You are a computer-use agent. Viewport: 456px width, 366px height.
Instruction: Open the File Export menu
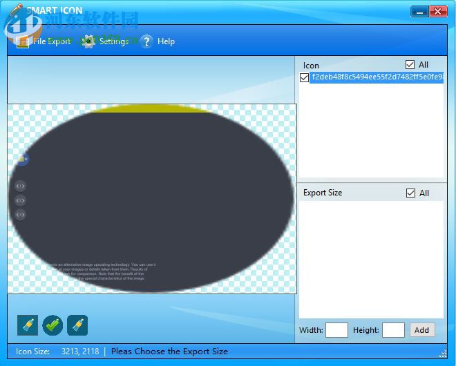coord(44,41)
